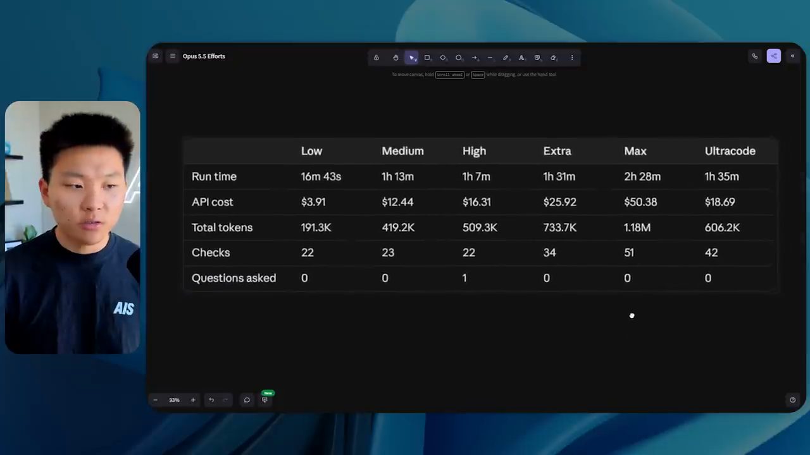Click the $50.38 API cost cell
Image resolution: width=810 pixels, height=455 pixels.
(x=640, y=202)
